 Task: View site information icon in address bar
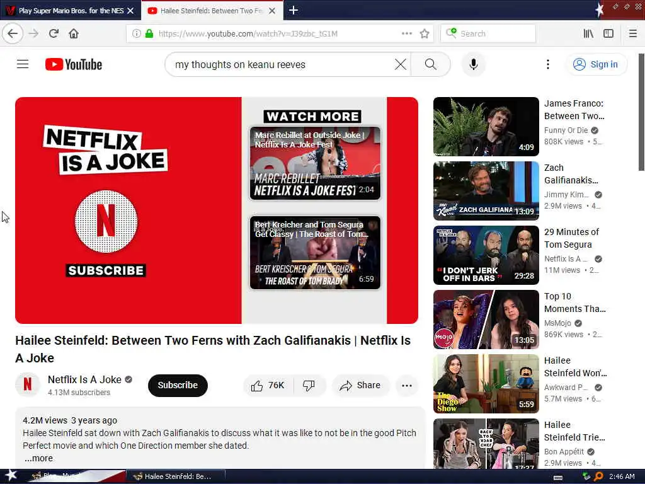click(x=136, y=33)
